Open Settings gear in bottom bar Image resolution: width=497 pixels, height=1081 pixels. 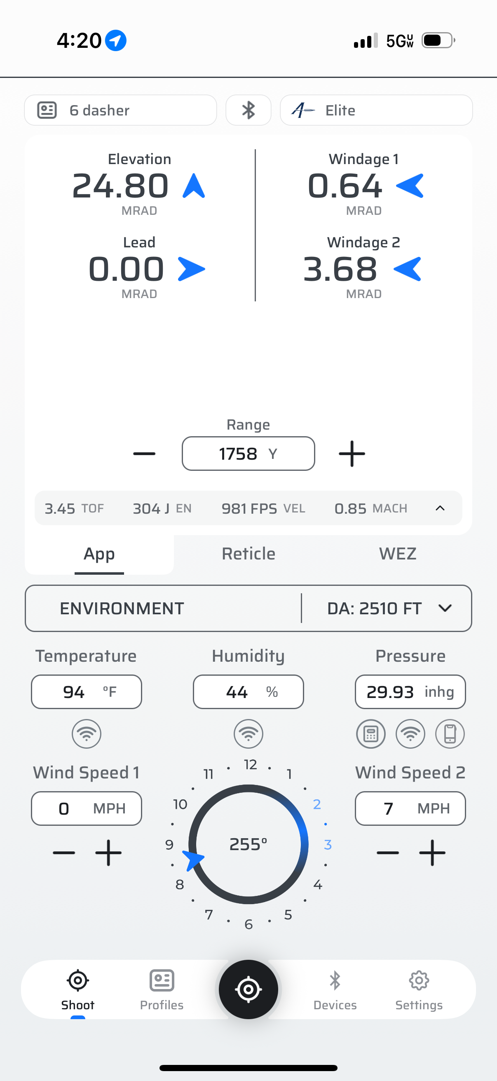tap(419, 989)
